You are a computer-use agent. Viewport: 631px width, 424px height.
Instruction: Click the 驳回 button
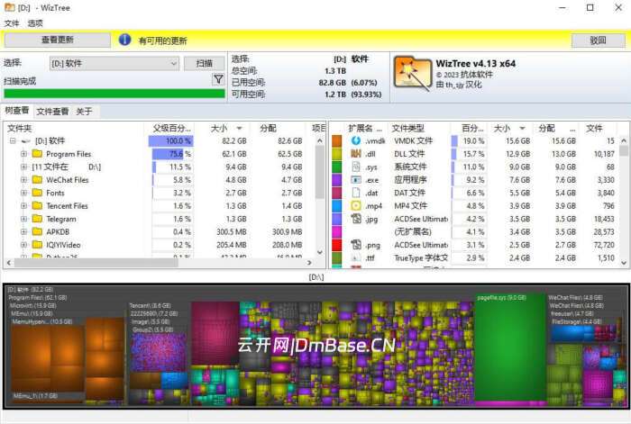(599, 41)
